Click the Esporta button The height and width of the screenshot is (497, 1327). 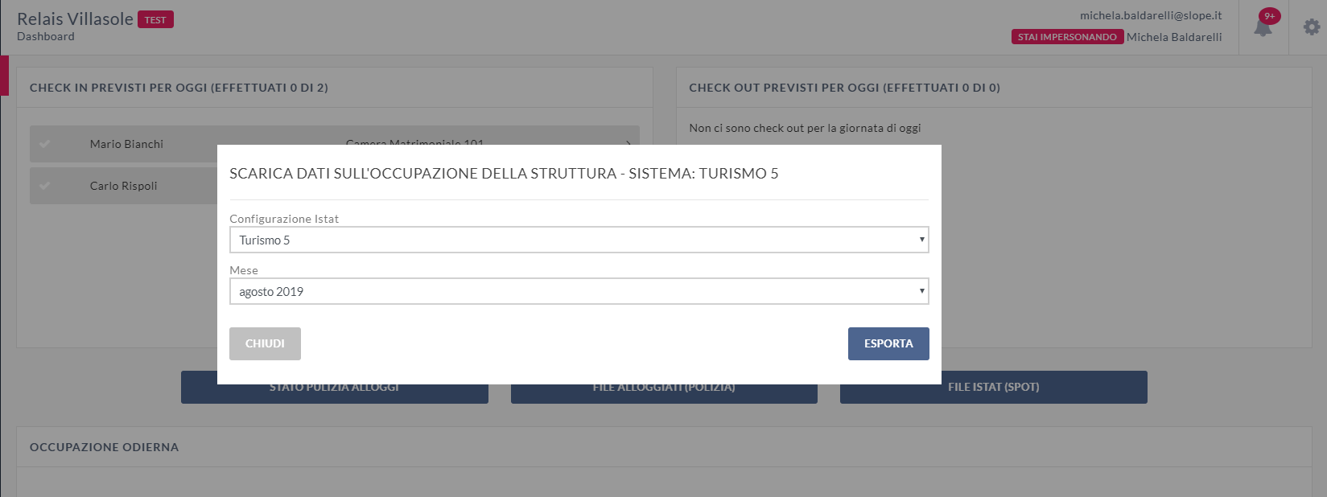(x=888, y=343)
